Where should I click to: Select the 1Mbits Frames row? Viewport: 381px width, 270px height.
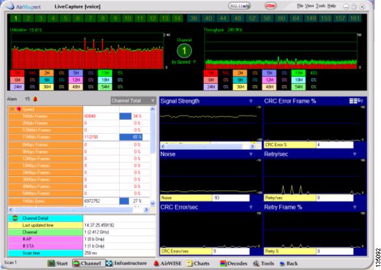[x=79, y=116]
